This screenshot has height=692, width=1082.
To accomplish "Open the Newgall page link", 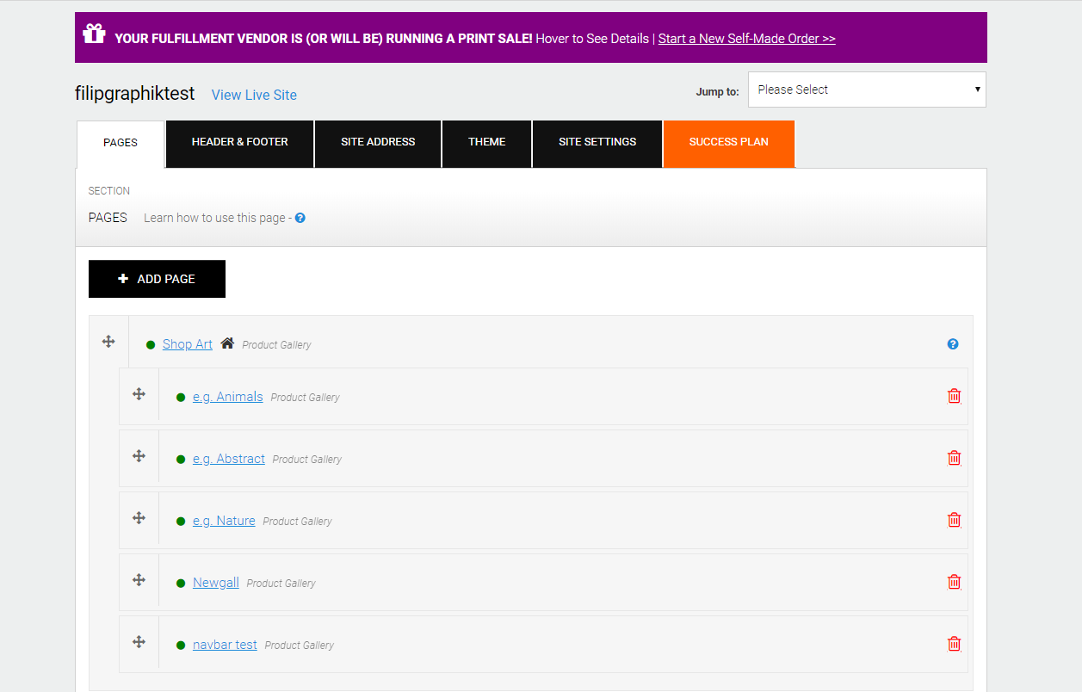I will point(216,583).
